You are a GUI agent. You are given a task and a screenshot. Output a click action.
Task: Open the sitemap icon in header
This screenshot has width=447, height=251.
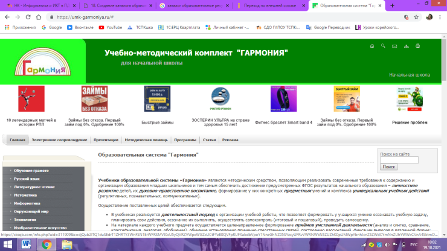click(x=407, y=46)
